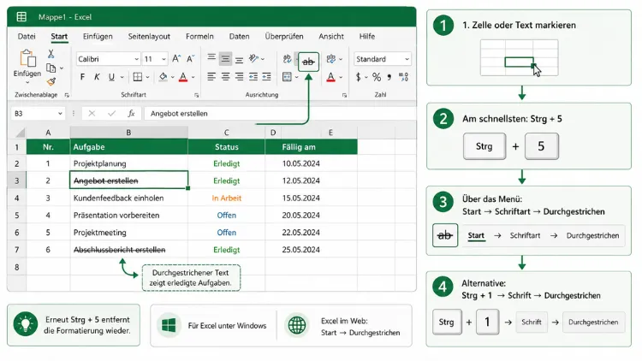This screenshot has height=361, width=642.
Task: Open the Standard number format dropdown
Action: (407, 59)
